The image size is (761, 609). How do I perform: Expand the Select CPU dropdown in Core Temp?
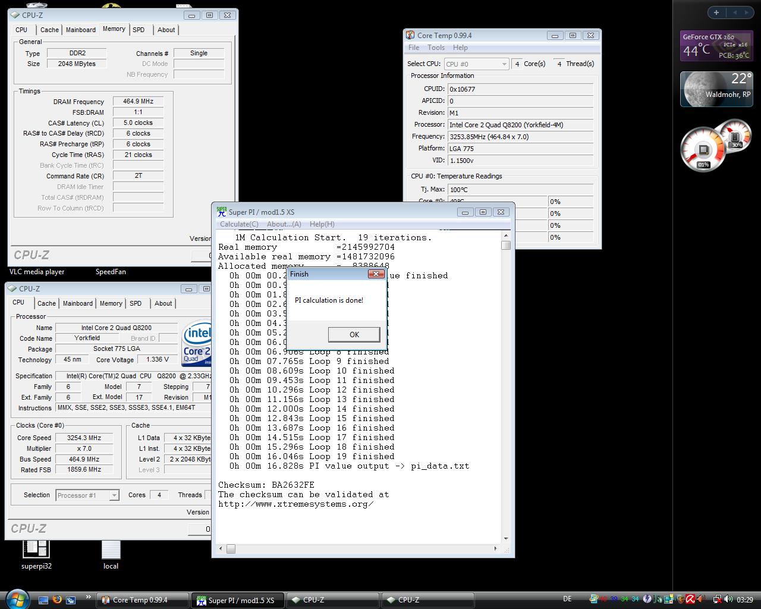tap(504, 64)
